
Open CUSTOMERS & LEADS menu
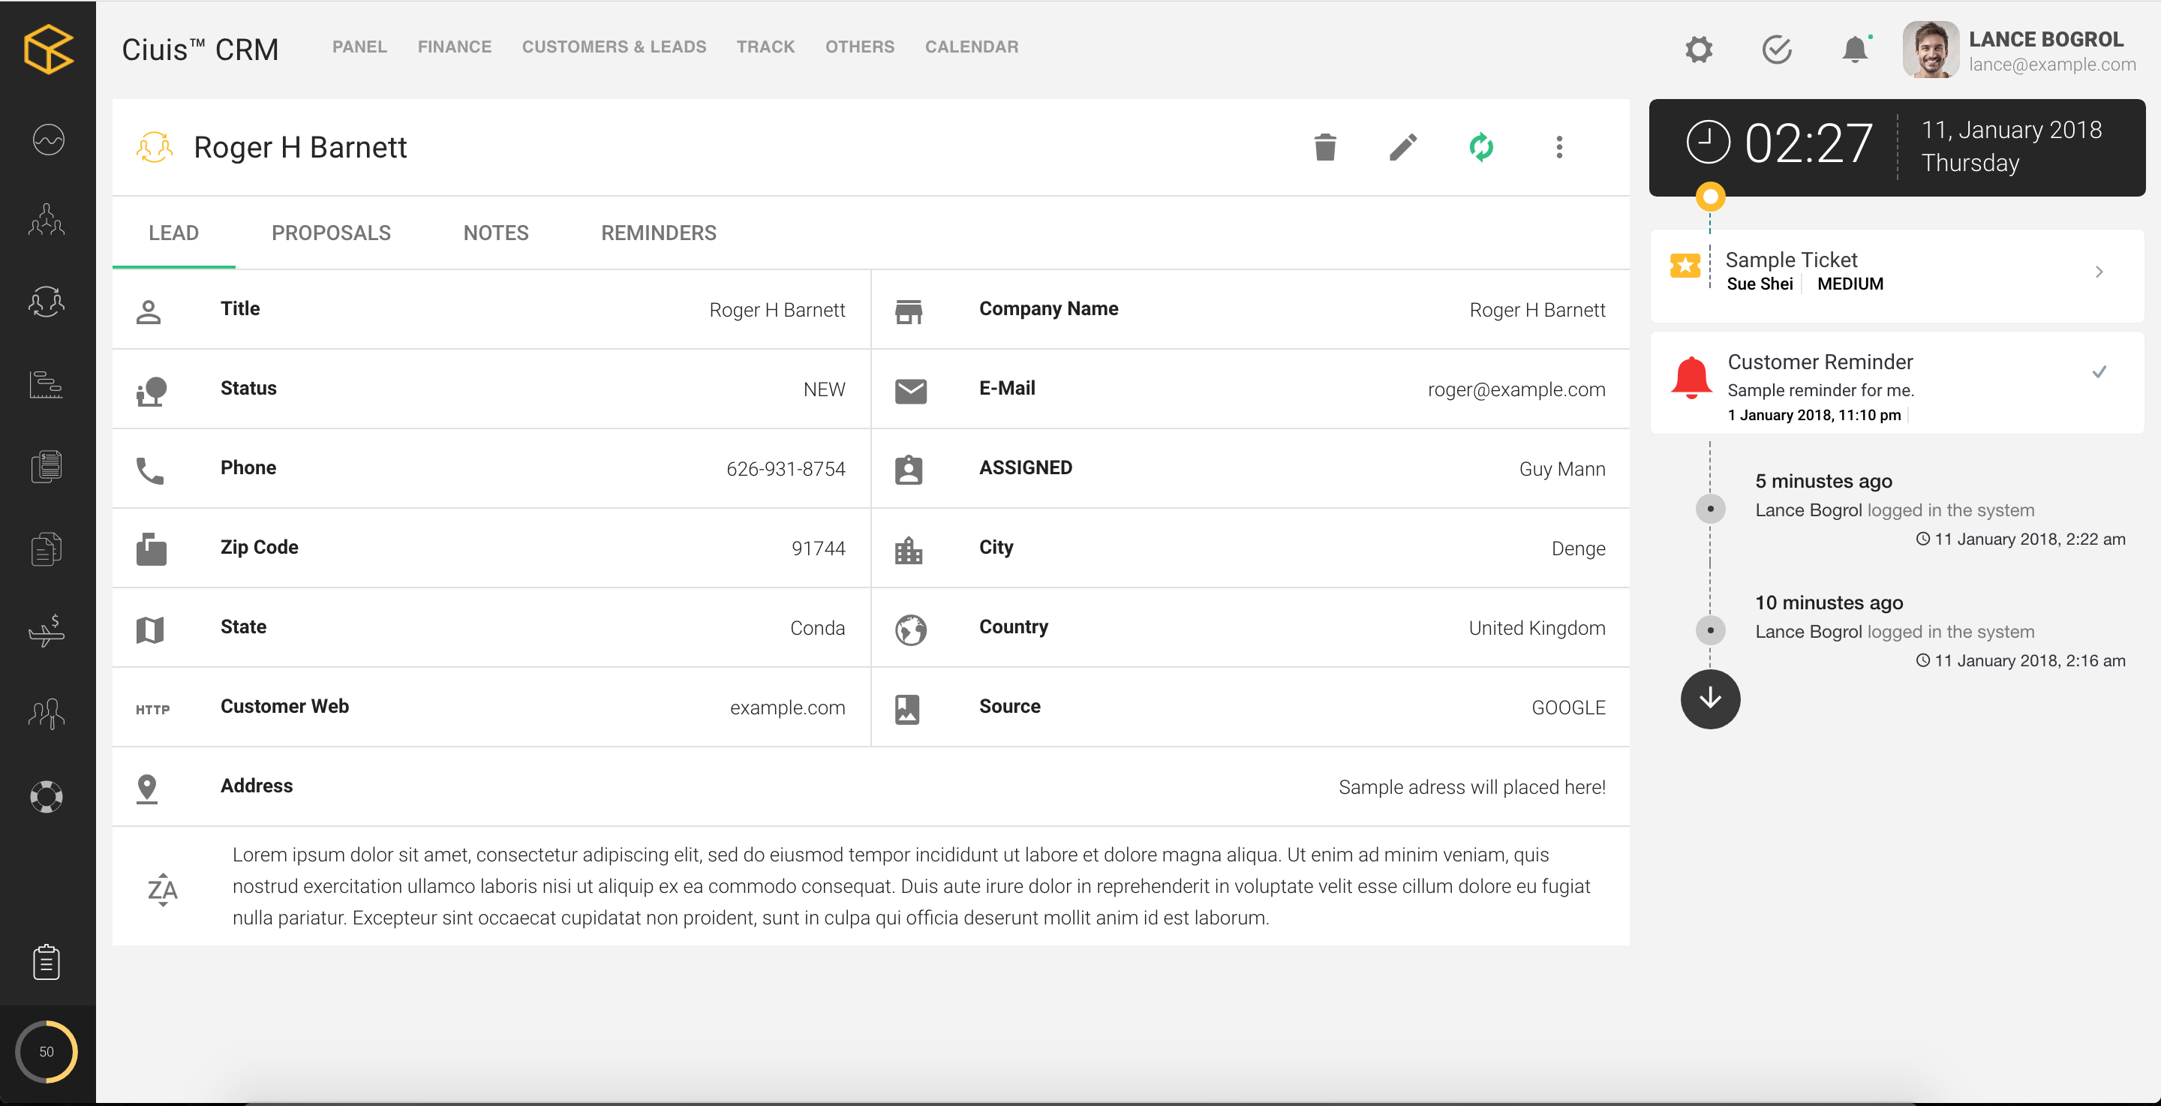click(x=614, y=47)
